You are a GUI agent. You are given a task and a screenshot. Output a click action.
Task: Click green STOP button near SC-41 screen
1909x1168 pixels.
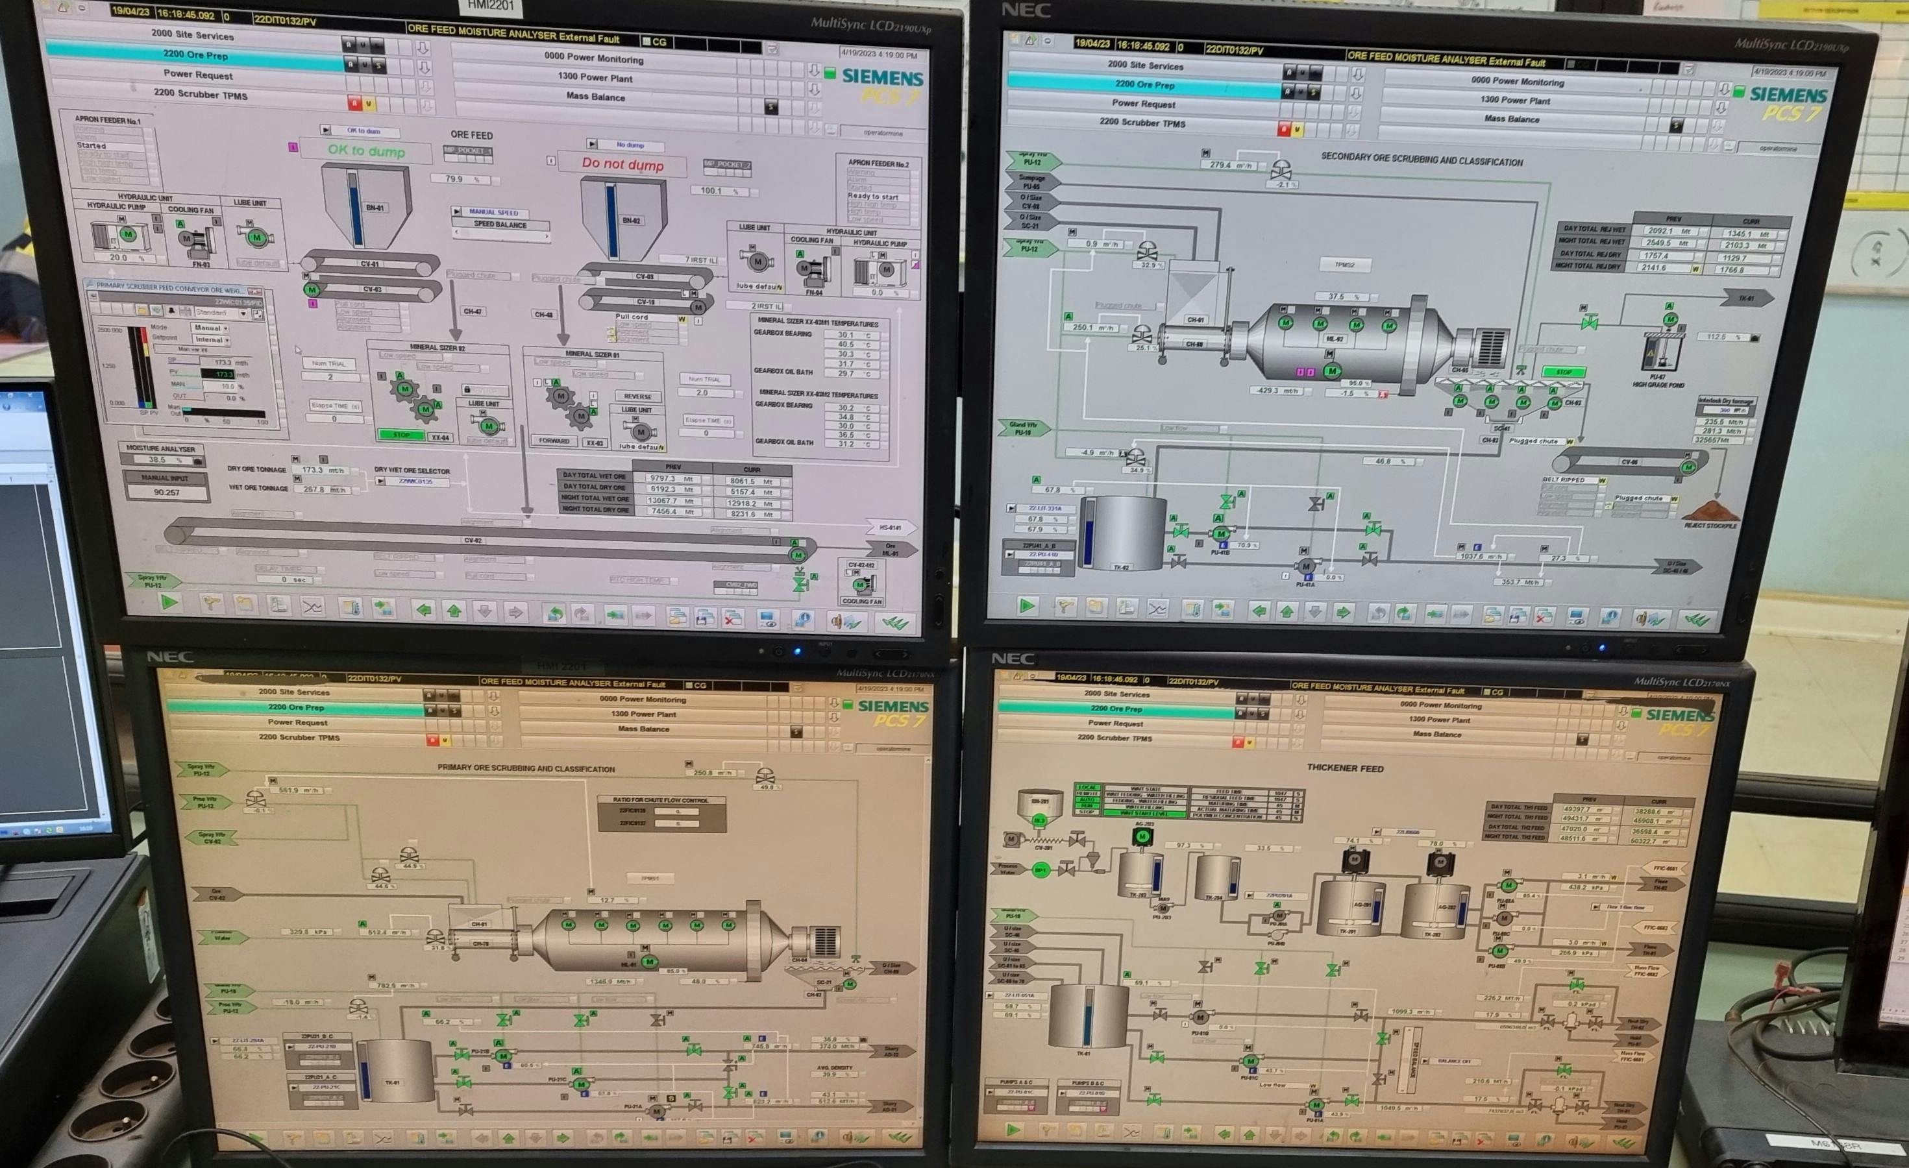click(1564, 372)
